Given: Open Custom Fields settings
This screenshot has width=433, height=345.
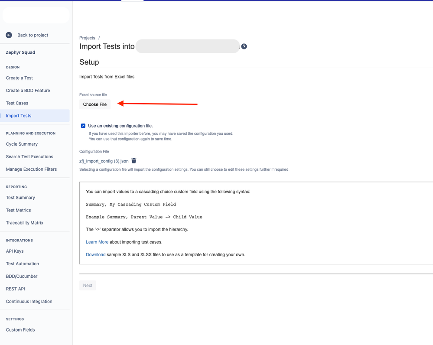Looking at the screenshot, I should [20, 330].
